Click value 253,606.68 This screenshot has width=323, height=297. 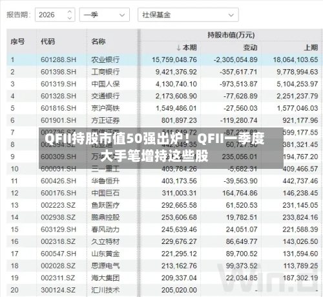(180, 217)
